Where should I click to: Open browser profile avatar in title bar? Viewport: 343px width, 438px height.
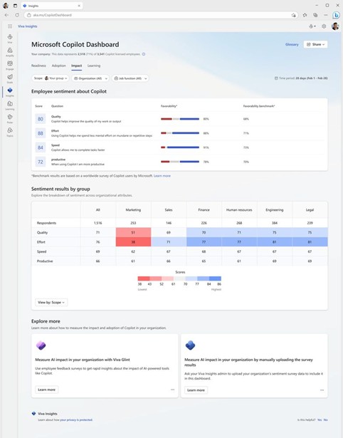[6, 6]
